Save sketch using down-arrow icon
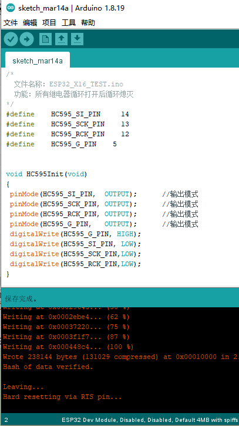The width and height of the screenshot is (239, 426). point(77,39)
